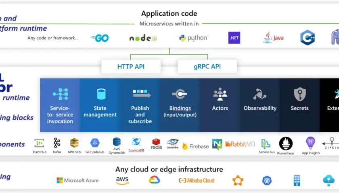Select the NATS N logo
This screenshot has height=193, width=339.
217,144
